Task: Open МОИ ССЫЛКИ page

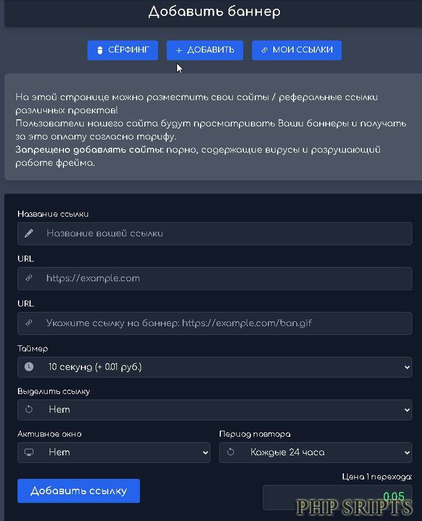Action: 297,50
